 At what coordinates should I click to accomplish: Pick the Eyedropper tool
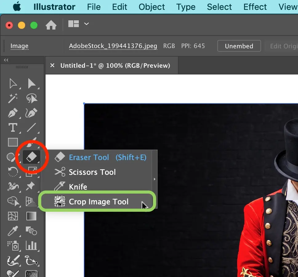point(13,231)
